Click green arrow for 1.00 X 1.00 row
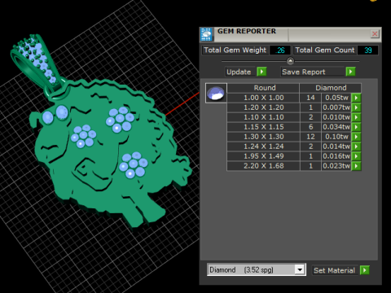 [356, 98]
